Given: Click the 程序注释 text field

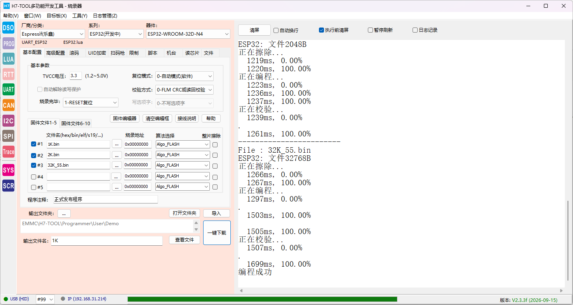Looking at the screenshot, I should (105, 200).
